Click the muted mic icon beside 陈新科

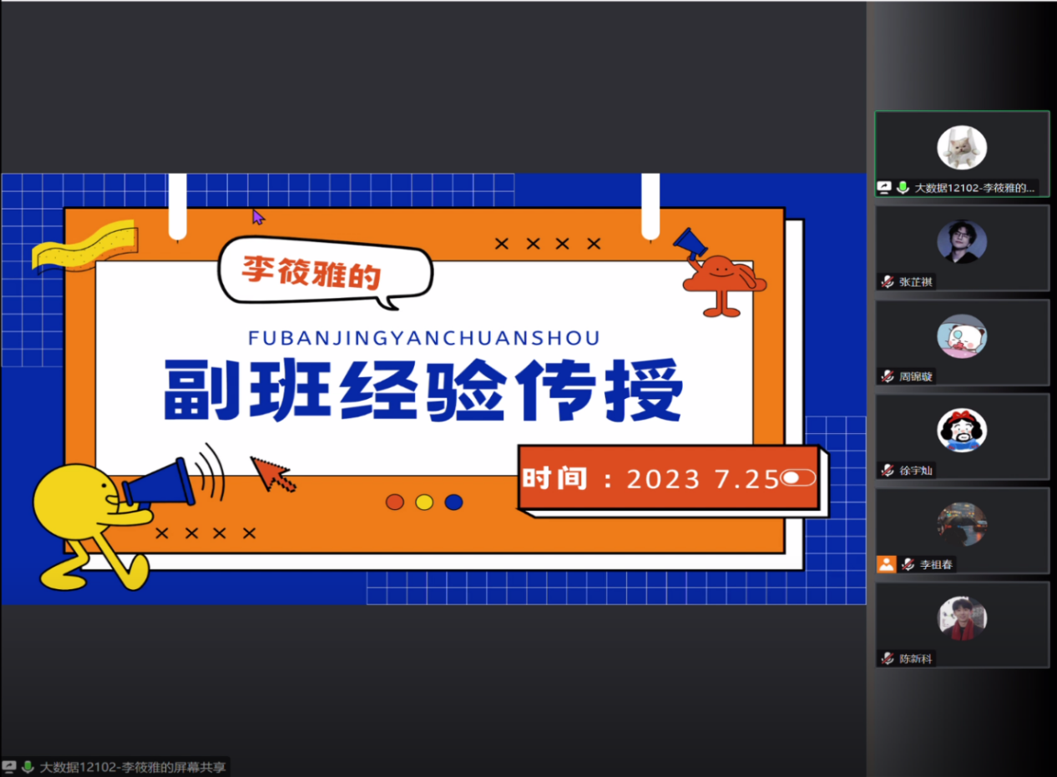coord(888,658)
